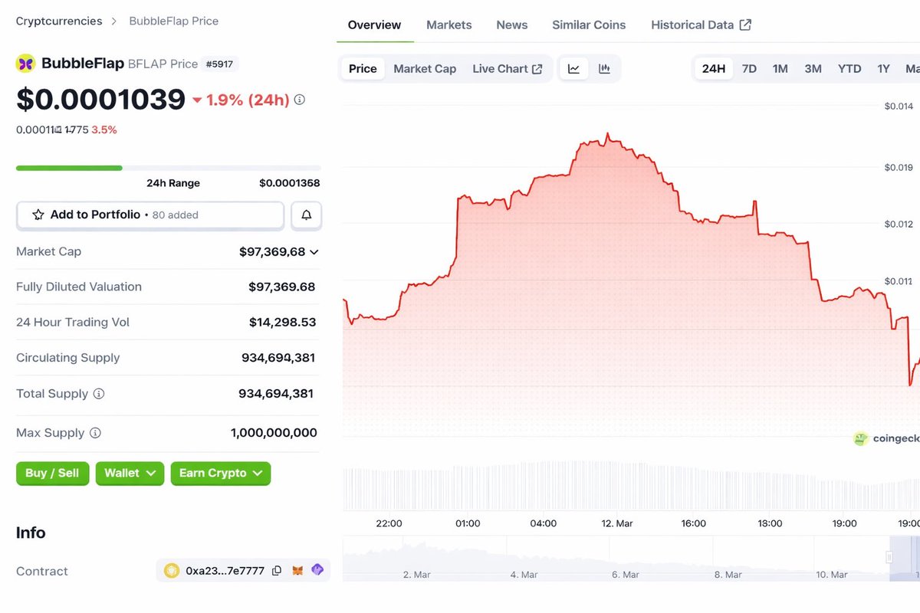Open the Live Chart option
Screen dimensions: 920x613
coord(507,69)
